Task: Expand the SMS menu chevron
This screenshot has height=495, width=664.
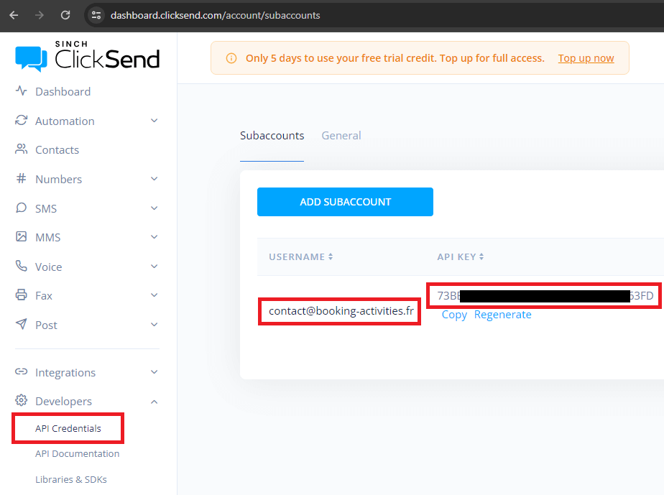Action: (154, 208)
